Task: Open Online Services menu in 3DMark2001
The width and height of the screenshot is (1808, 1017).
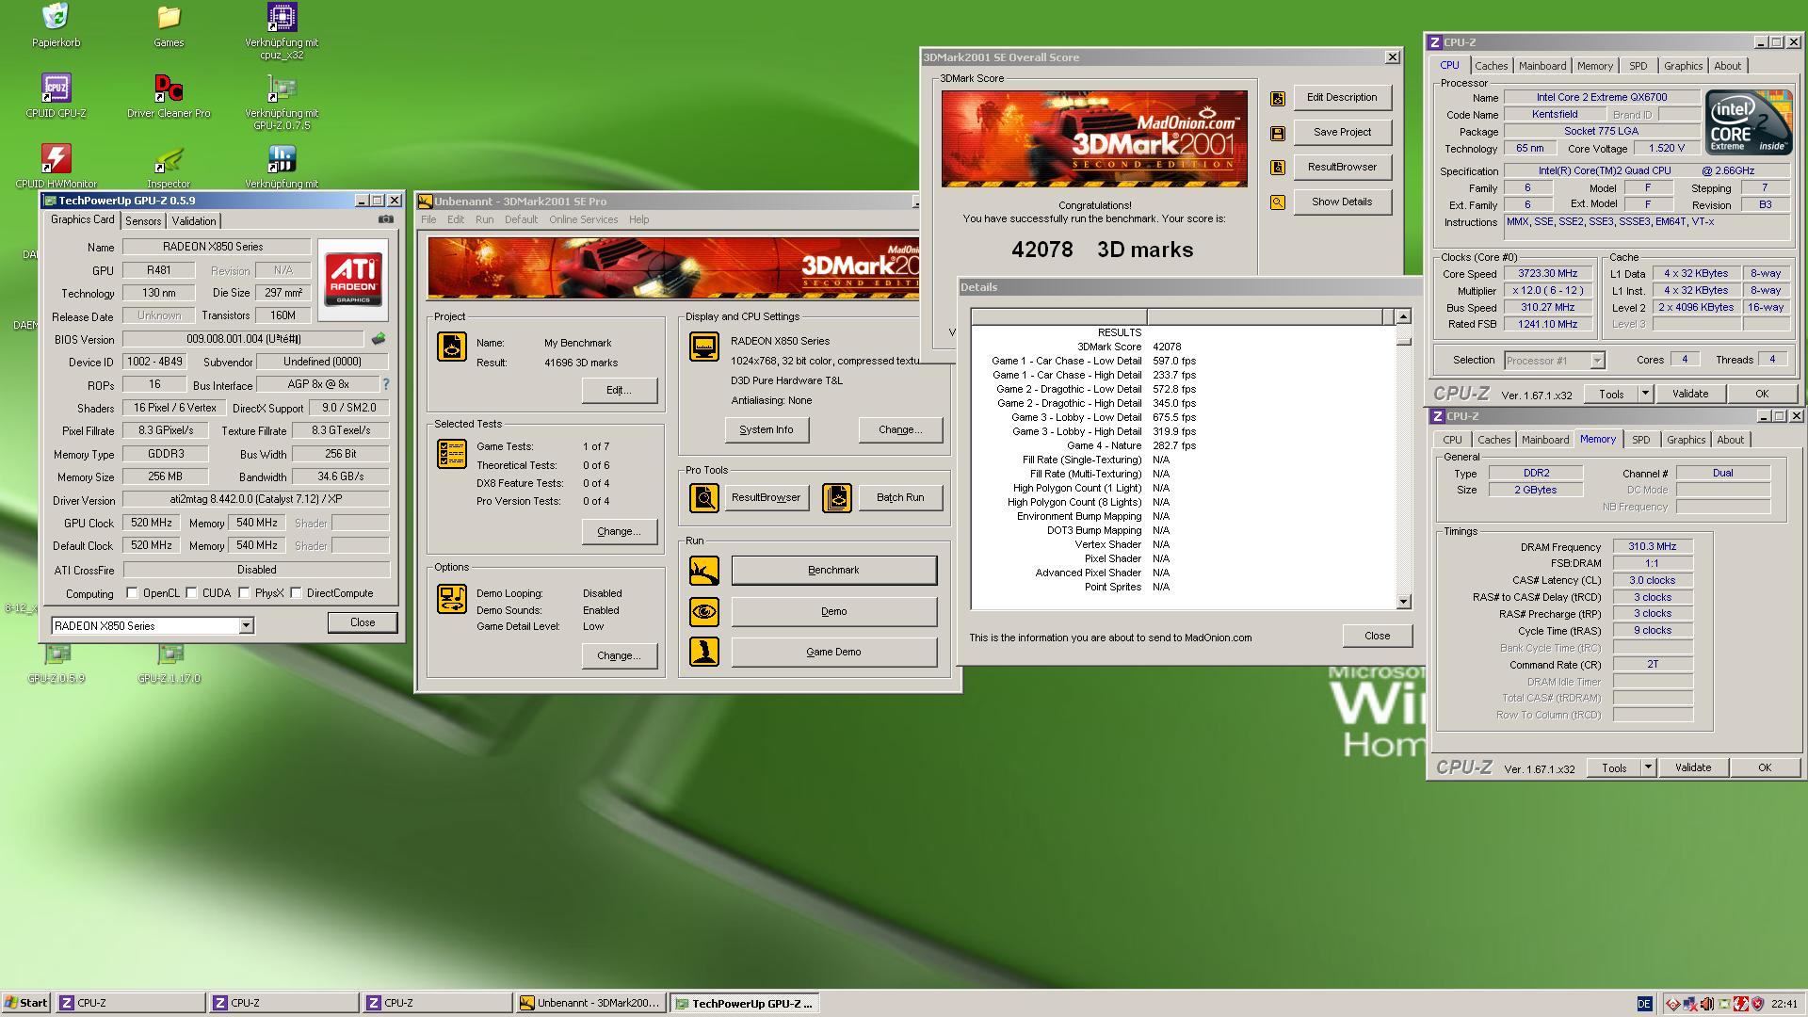Action: (584, 219)
